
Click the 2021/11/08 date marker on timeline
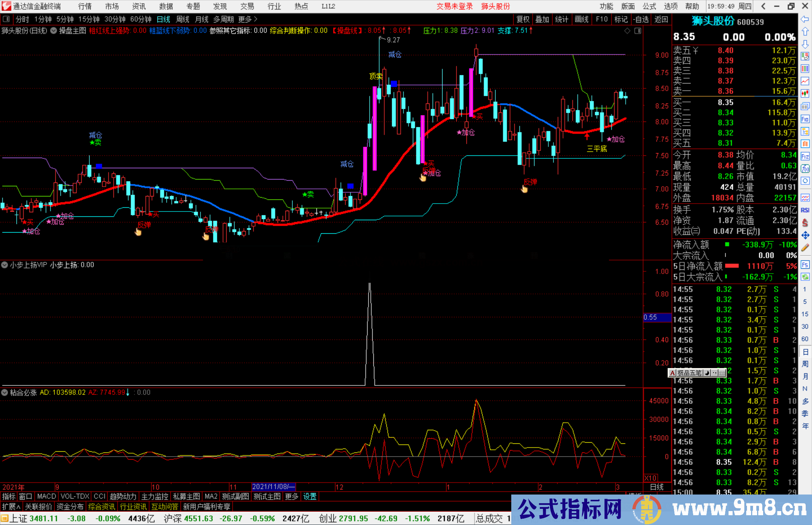tap(273, 487)
